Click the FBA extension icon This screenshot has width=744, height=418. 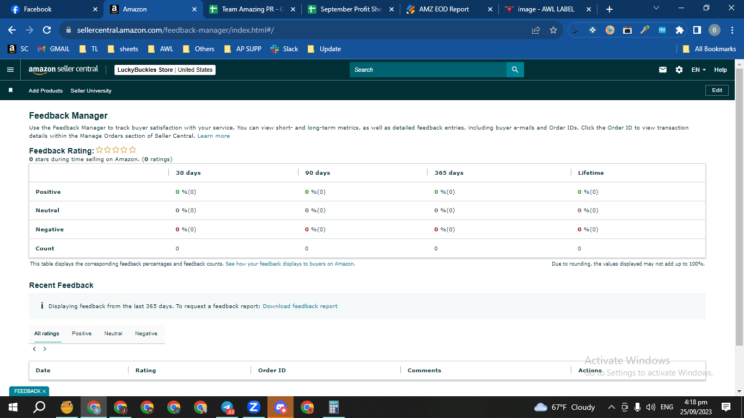point(662,30)
